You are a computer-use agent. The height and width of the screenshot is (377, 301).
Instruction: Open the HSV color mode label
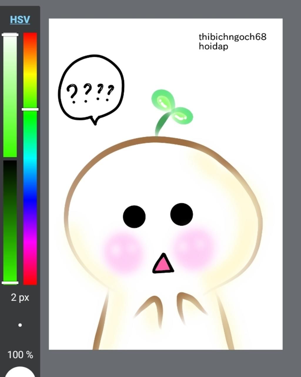20,20
